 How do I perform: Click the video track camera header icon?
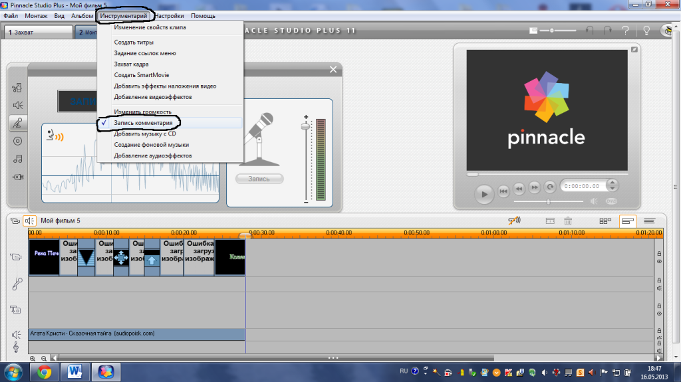pyautogui.click(x=16, y=257)
